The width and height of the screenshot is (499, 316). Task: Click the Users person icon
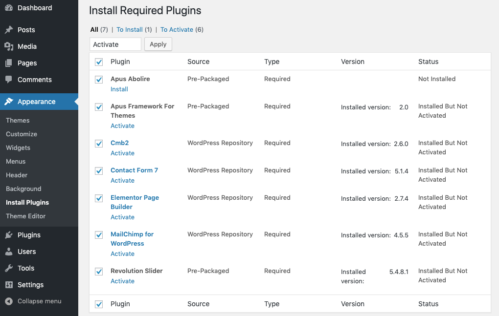tap(9, 252)
